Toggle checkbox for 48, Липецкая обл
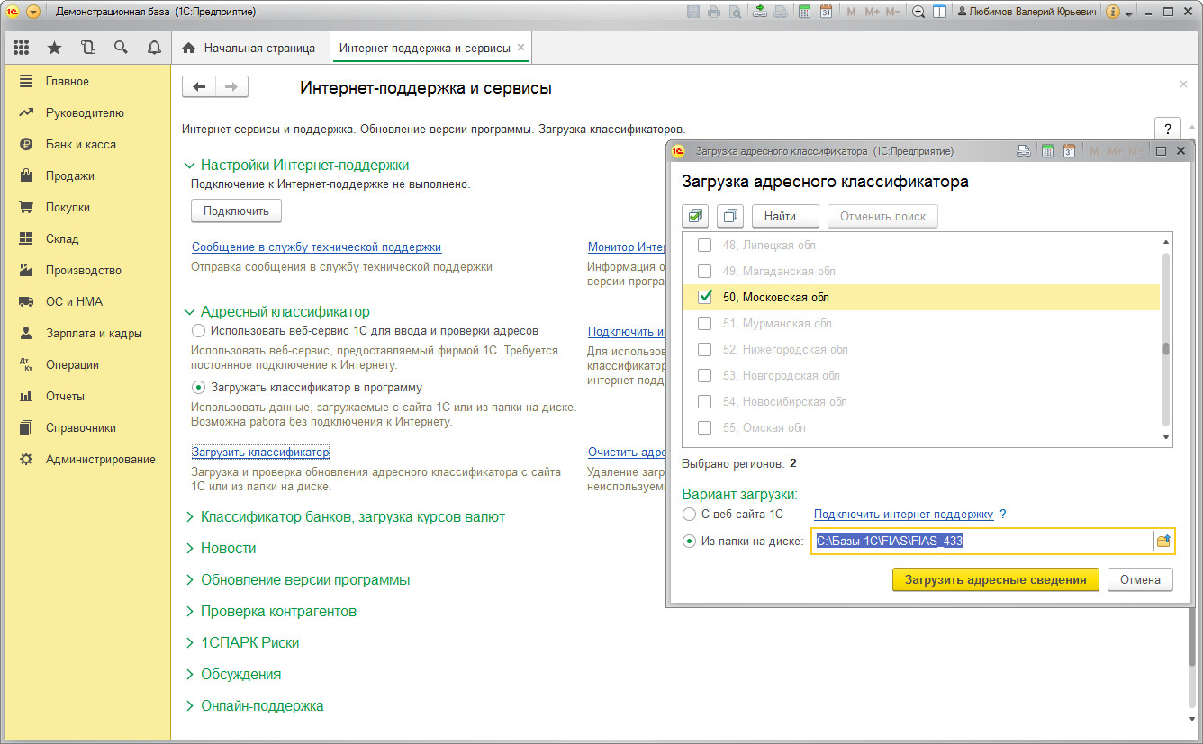Screen dimensions: 1203x744 coord(705,245)
